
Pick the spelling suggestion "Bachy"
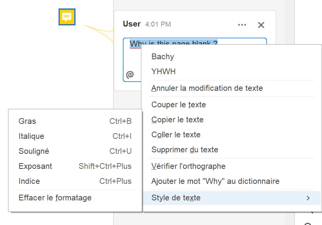(163, 56)
